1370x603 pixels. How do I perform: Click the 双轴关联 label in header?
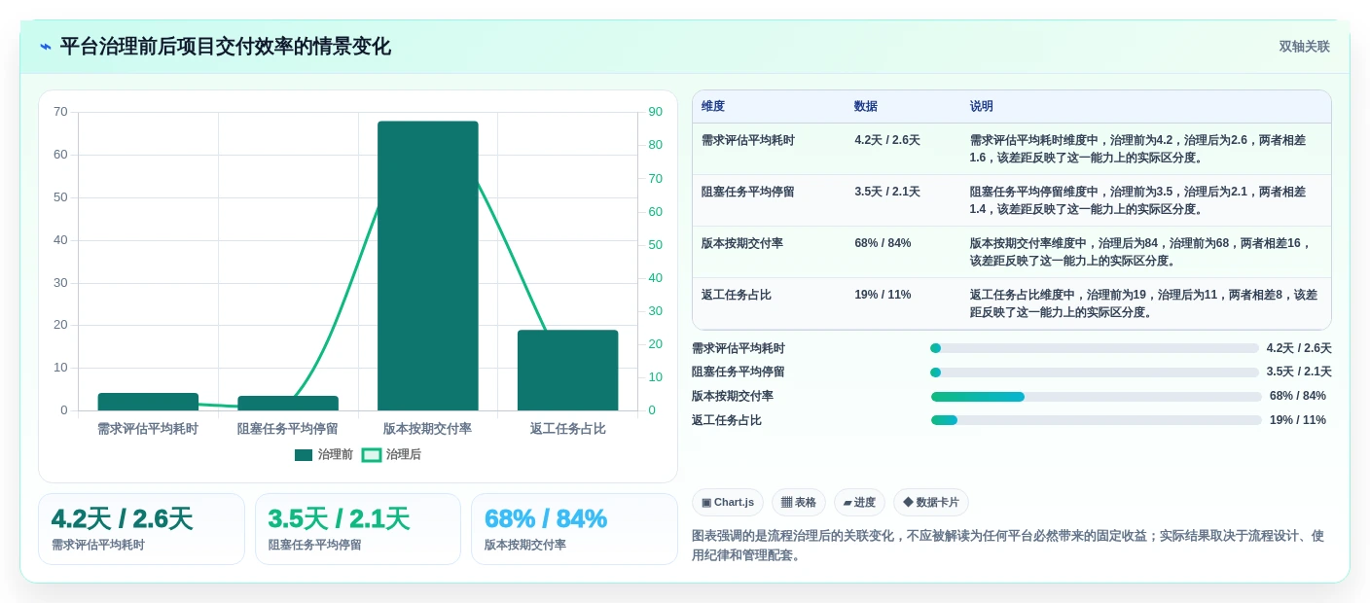point(1304,47)
